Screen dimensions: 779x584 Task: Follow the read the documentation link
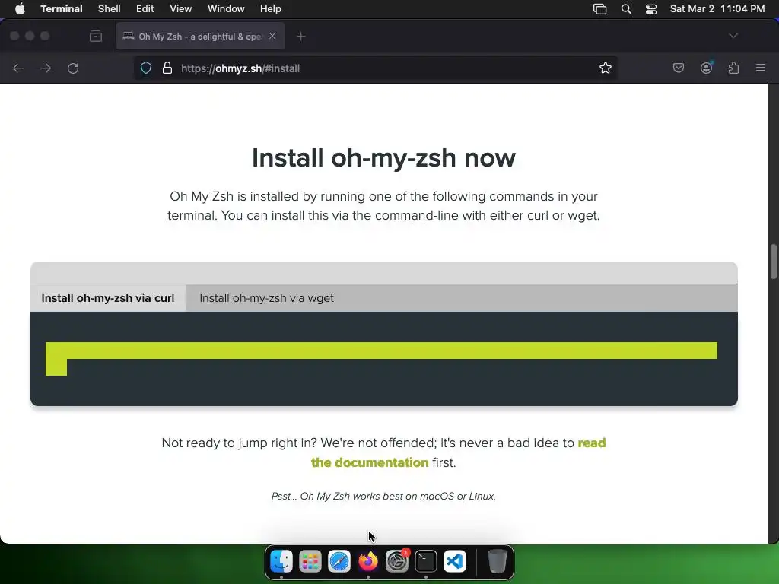(458, 452)
